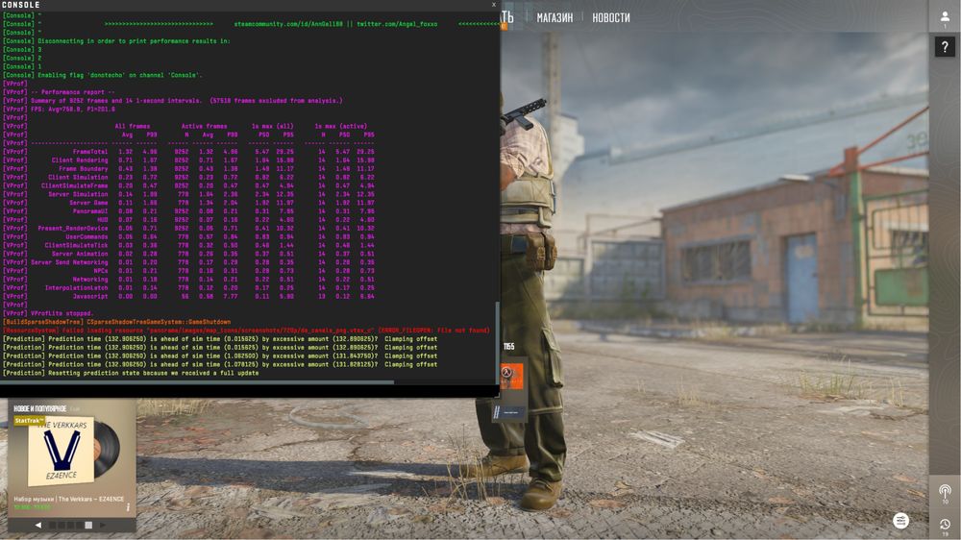Viewport: 961px width, 540px height.
Task: Click the 'Summary of 9252 frames' line
Action: [173, 101]
